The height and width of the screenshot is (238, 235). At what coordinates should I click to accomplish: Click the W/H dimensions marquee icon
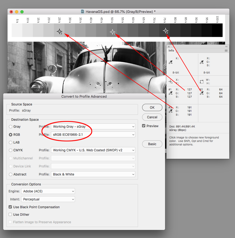click(x=202, y=81)
